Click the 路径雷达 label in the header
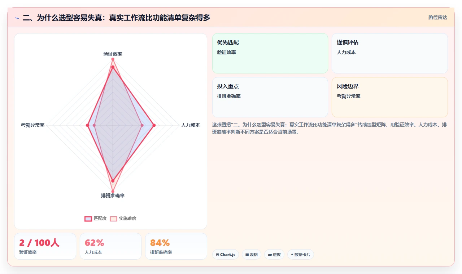The width and height of the screenshot is (462, 274). [x=438, y=17]
